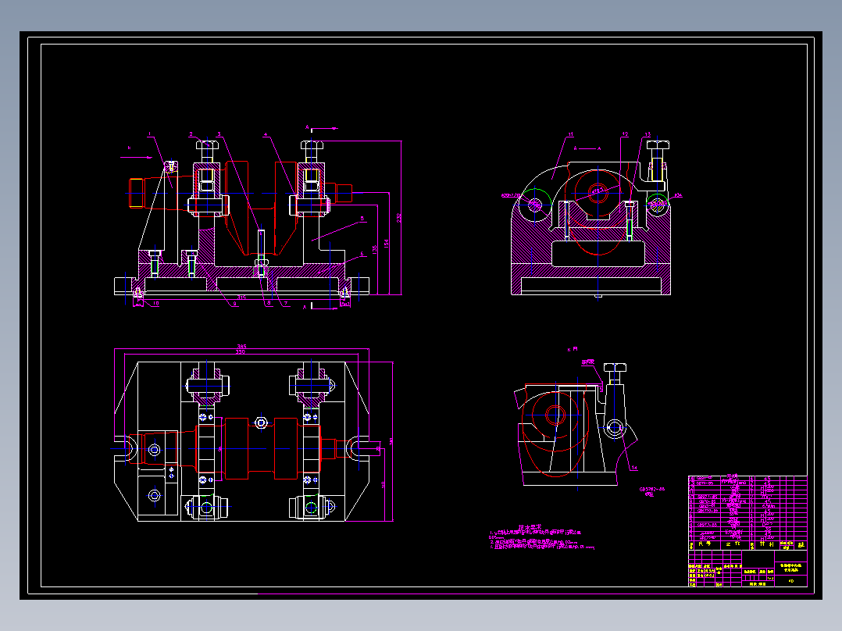
Task: Click the 385 dimension in the plan view
Action: tap(241, 347)
